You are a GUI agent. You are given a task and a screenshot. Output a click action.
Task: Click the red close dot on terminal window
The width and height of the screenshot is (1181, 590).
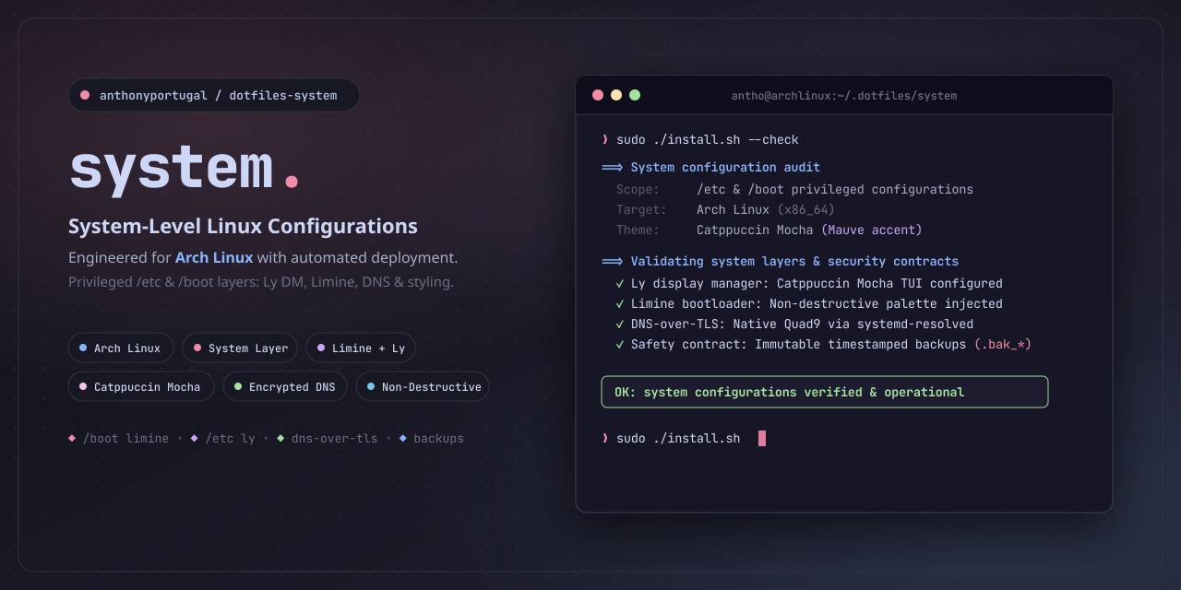pos(598,95)
